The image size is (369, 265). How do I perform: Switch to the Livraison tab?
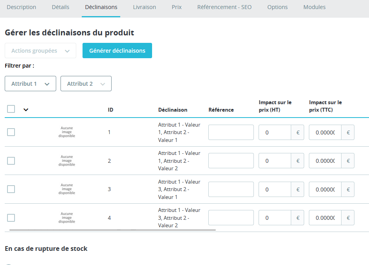pyautogui.click(x=144, y=7)
